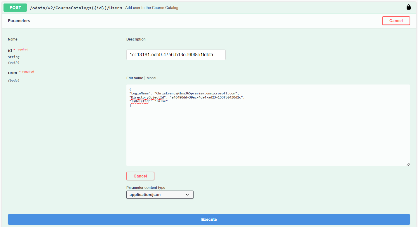Click the green POST method badge
Viewport: 418px width, 227px height.
pos(15,7)
